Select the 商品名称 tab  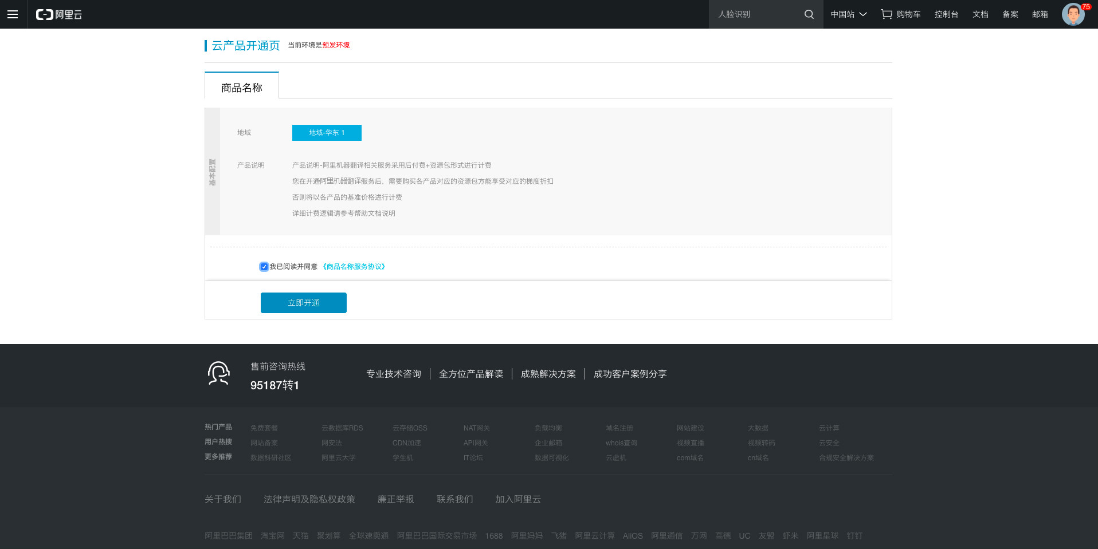242,85
